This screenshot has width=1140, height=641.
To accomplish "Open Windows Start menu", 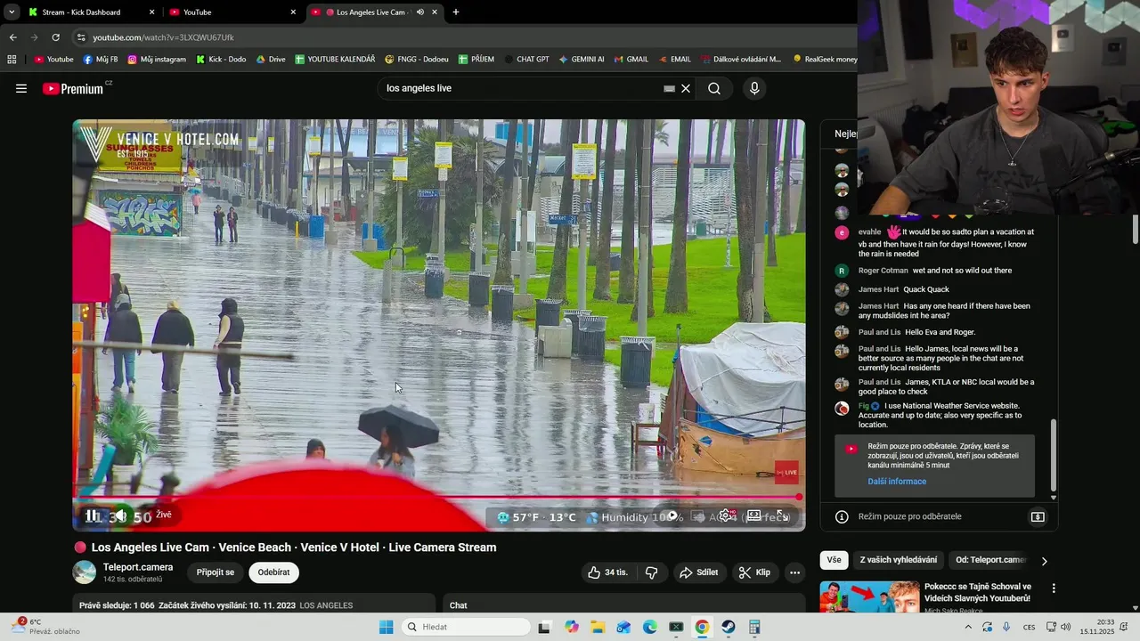I will click(x=386, y=627).
